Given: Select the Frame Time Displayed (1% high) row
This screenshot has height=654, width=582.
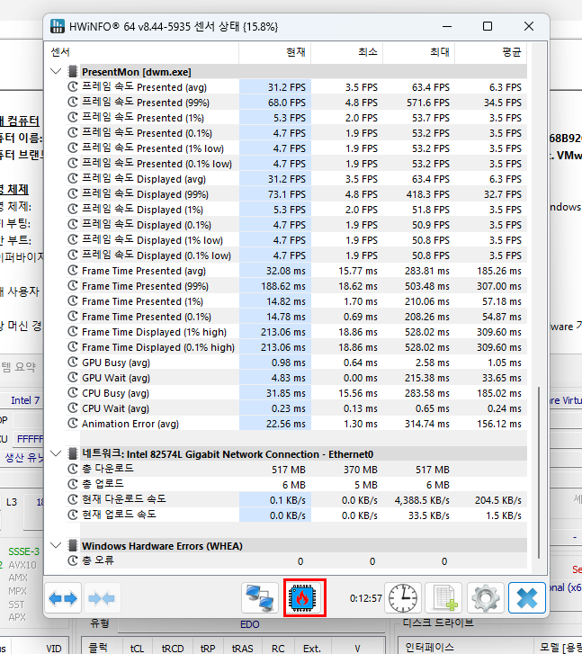Looking at the screenshot, I should click(x=296, y=332).
